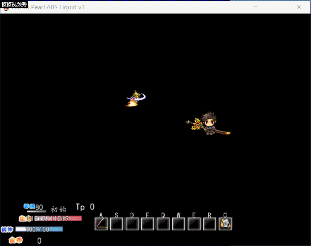Close the Pearl ABS Liquid window
The width and height of the screenshot is (311, 246).
[x=299, y=7]
